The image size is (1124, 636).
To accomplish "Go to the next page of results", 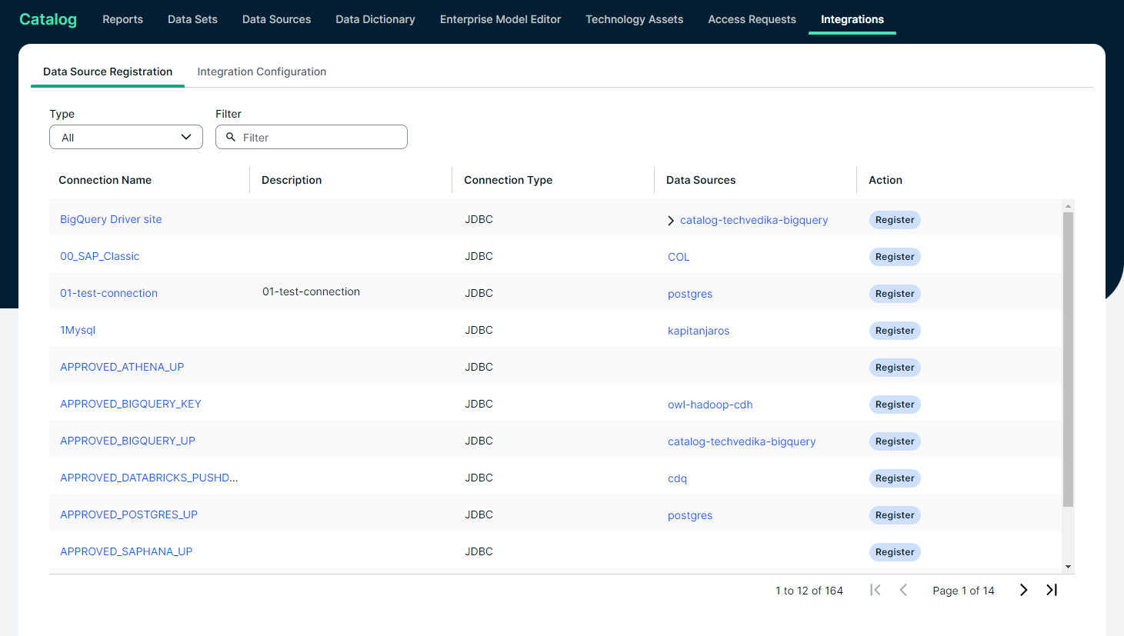I will click(1023, 590).
